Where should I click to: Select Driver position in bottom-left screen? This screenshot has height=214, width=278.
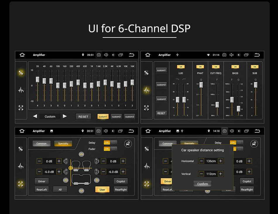point(42,182)
